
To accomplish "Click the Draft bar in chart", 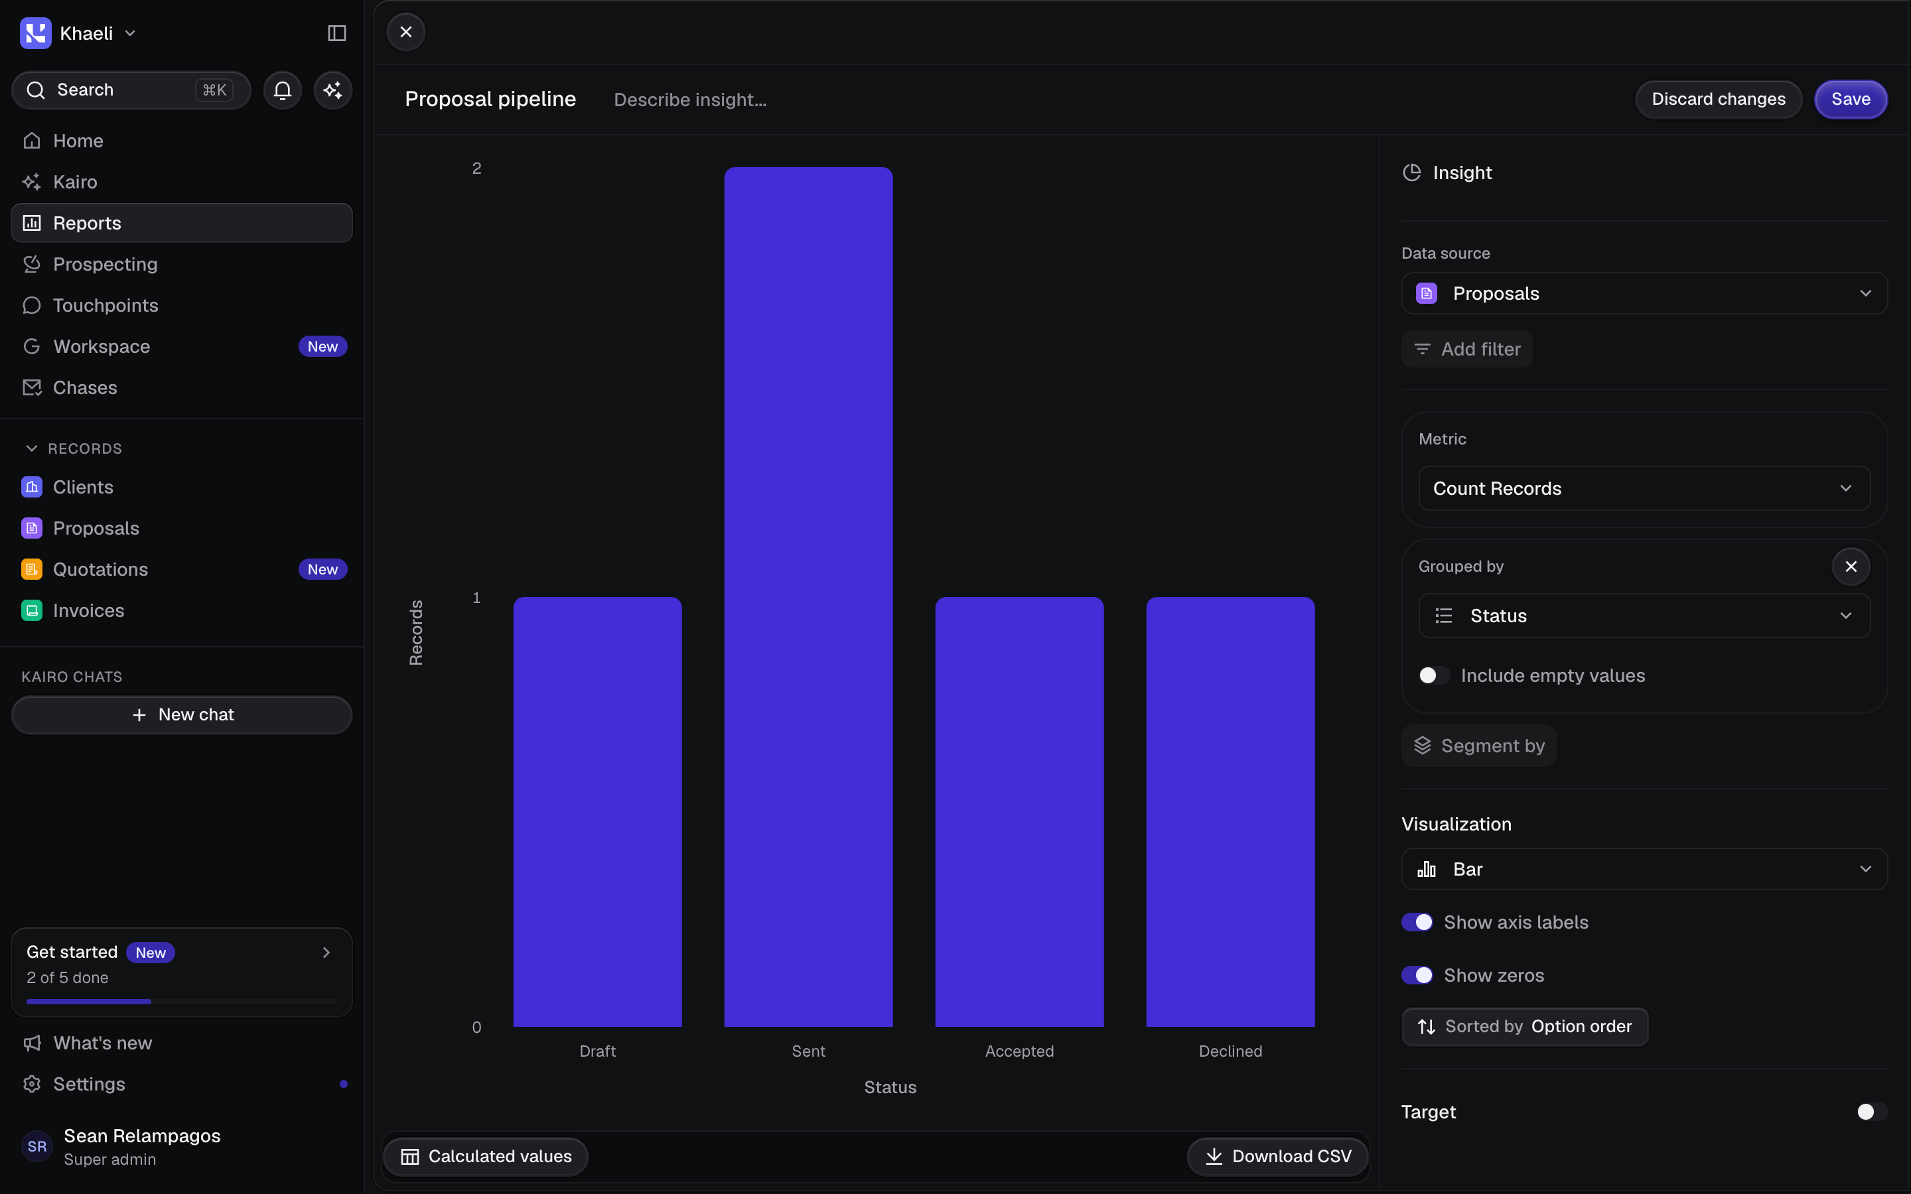I will click(598, 812).
